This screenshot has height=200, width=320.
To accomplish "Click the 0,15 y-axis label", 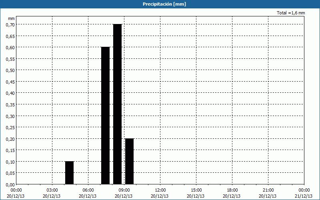I will tap(10, 150).
